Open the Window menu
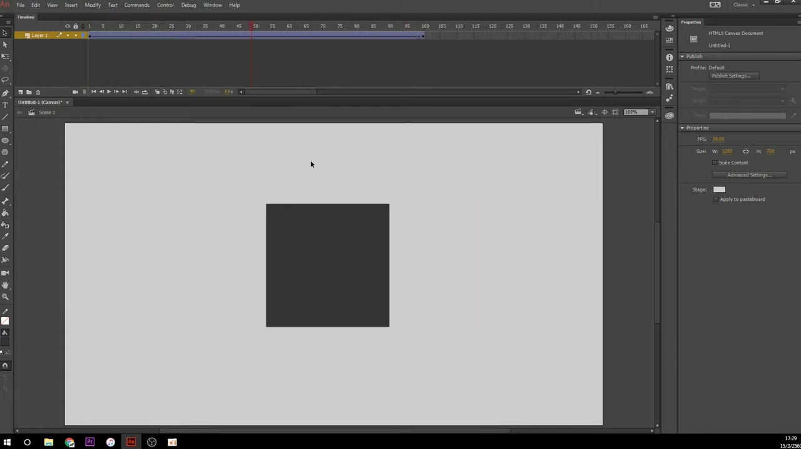The width and height of the screenshot is (801, 449). click(x=213, y=5)
